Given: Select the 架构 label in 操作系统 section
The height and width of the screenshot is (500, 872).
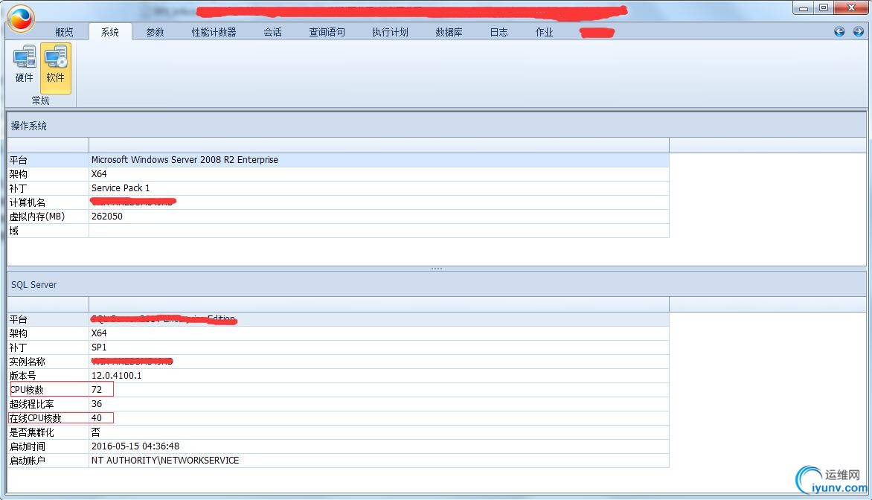Looking at the screenshot, I should coord(19,174).
